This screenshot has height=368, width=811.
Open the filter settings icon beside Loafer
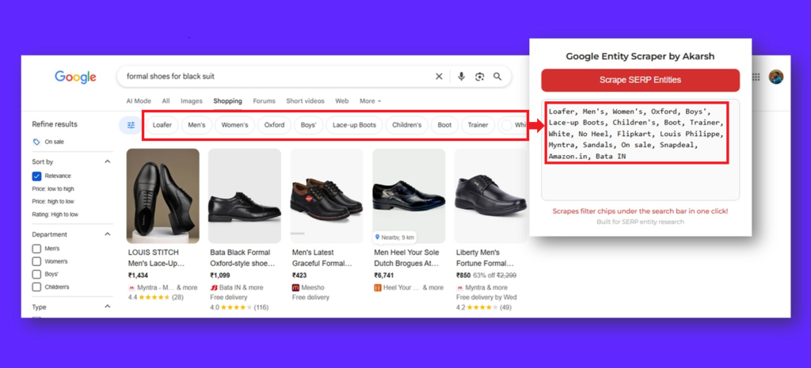point(131,125)
